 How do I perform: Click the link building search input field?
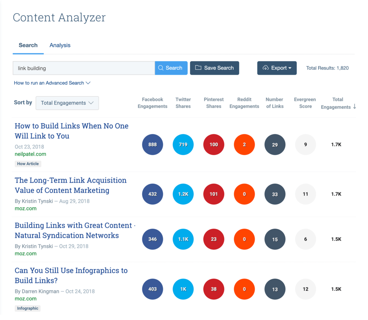click(84, 68)
